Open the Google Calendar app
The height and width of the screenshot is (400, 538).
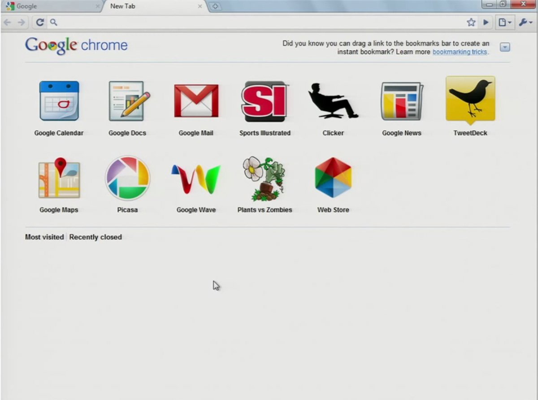tap(59, 101)
